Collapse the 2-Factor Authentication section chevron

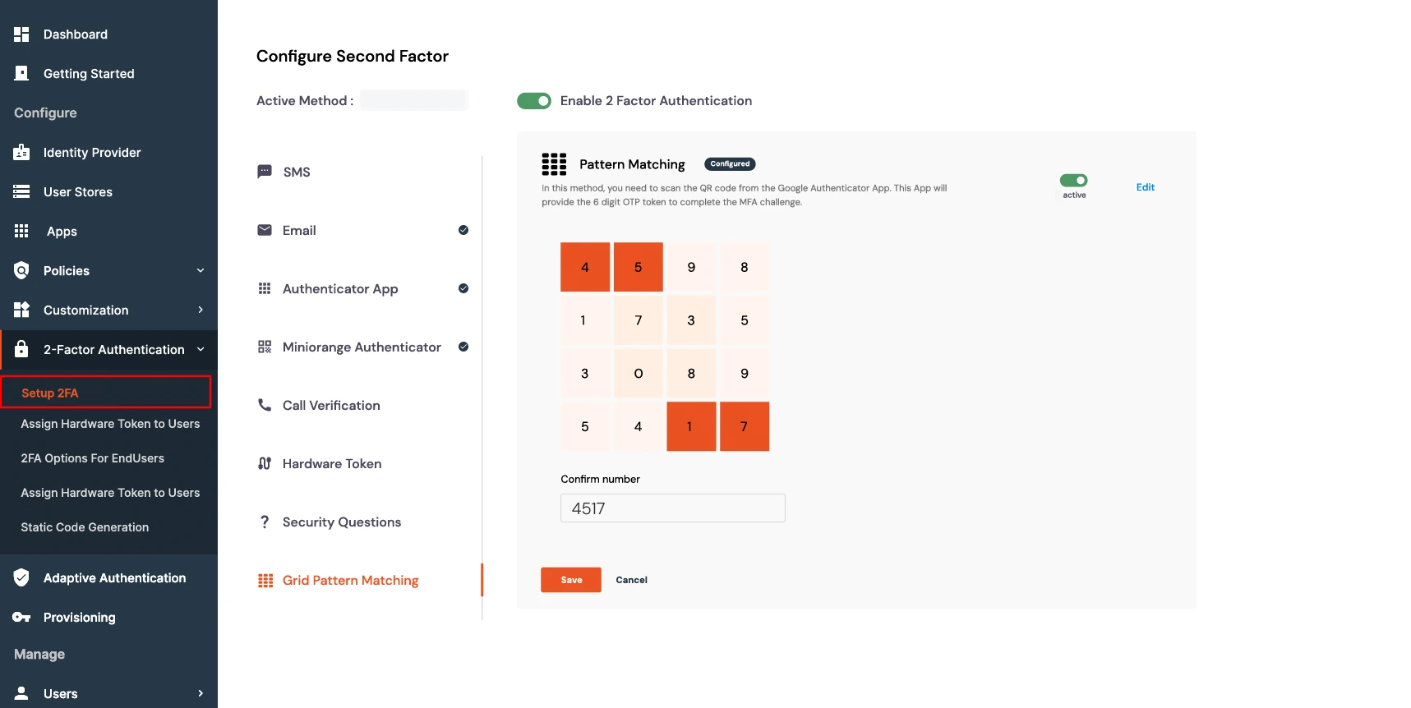click(201, 349)
